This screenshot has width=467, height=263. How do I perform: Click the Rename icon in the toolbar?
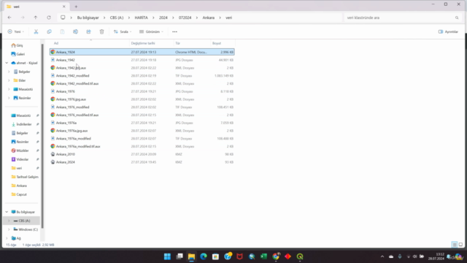(75, 31)
